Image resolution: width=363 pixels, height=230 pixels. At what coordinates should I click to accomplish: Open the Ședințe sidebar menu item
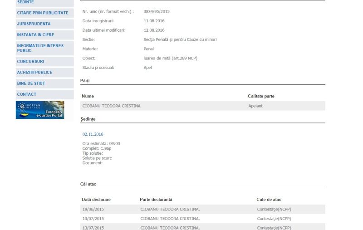[25, 2]
